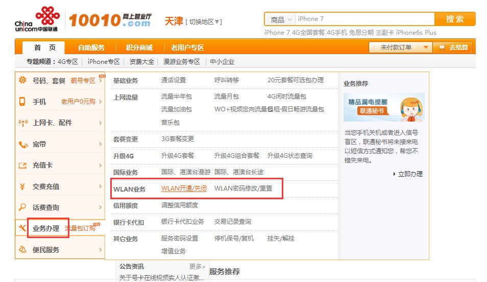Open the 停机保号/复机 link
487x282 pixels.
click(x=234, y=239)
